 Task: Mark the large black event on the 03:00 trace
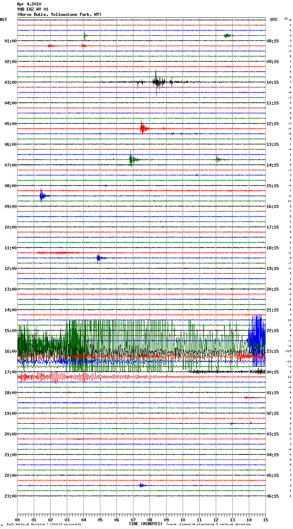coord(158,82)
